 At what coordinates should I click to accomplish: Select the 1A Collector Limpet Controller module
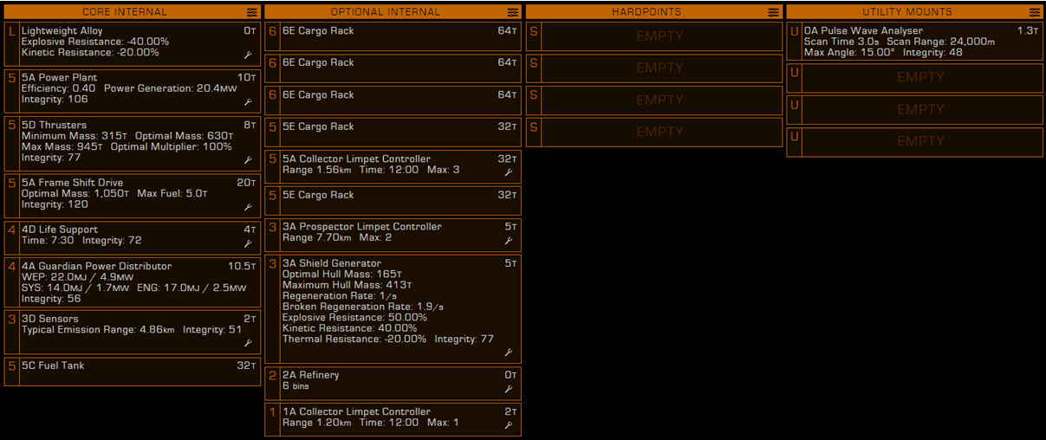click(393, 418)
